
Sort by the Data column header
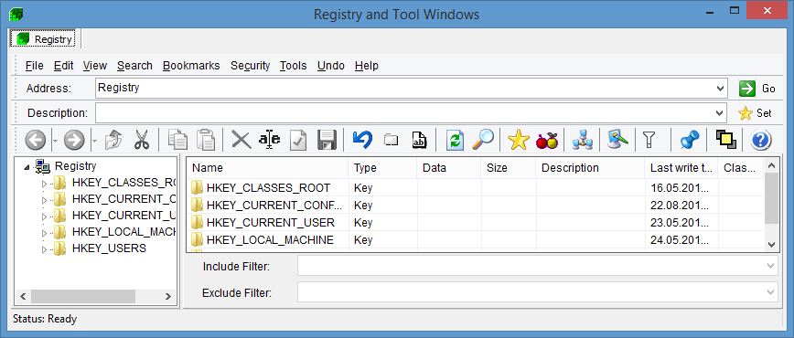448,168
